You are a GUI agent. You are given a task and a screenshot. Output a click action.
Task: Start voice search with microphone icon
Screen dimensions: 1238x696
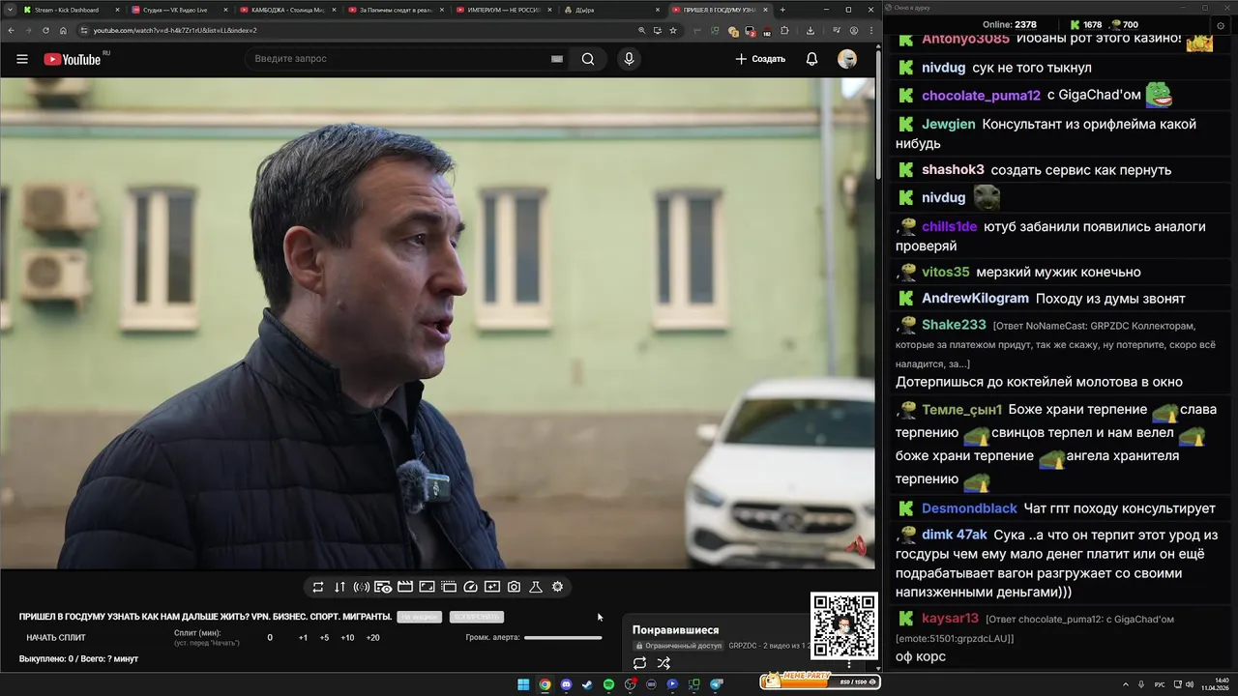click(x=629, y=59)
